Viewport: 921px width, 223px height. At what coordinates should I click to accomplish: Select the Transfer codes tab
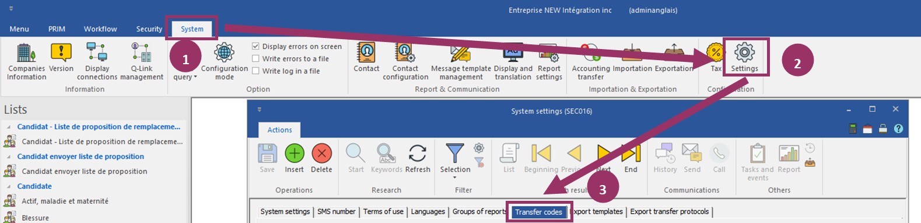pyautogui.click(x=538, y=212)
